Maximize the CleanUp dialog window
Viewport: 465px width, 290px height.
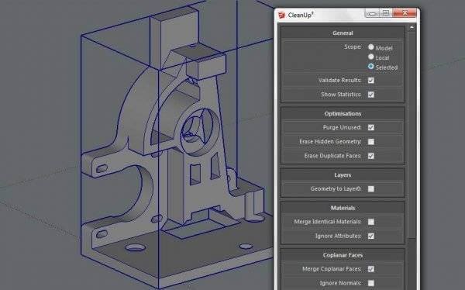point(386,13)
